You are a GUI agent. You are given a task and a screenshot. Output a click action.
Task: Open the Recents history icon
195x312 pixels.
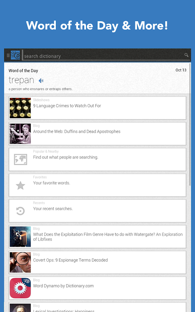point(20,211)
